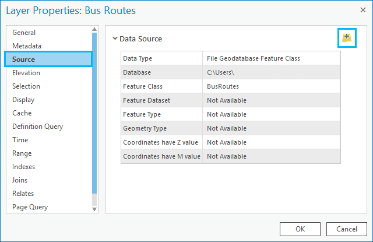The height and width of the screenshot is (242, 373).
Task: Open the Joins tab
Action: tap(20, 180)
